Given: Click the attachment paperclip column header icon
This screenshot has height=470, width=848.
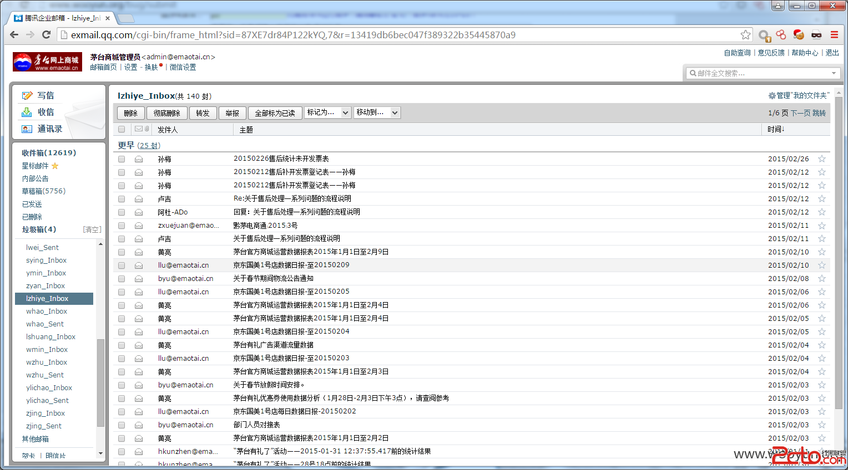Looking at the screenshot, I should point(147,129).
